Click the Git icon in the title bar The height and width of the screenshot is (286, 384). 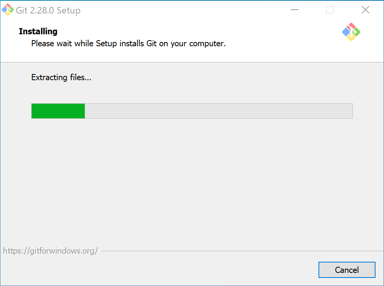[8, 10]
